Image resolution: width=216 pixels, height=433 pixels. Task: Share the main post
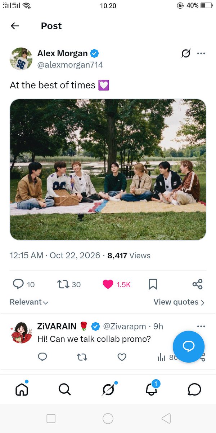(x=197, y=284)
